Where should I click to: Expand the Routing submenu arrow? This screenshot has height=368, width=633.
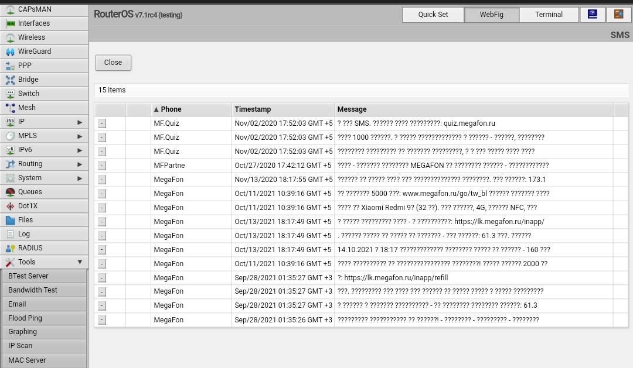(x=80, y=164)
